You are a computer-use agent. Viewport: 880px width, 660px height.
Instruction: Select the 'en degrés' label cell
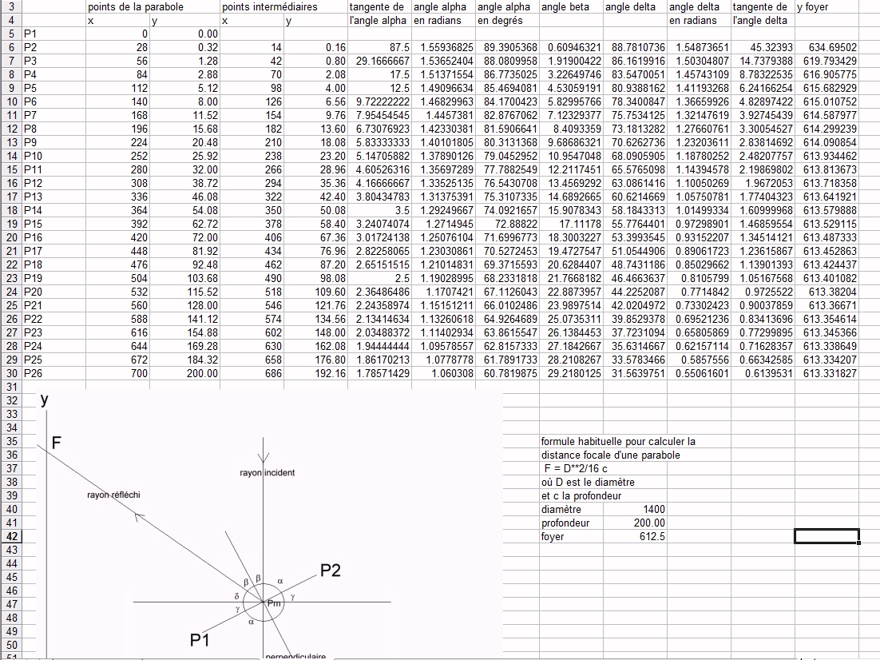[x=507, y=20]
